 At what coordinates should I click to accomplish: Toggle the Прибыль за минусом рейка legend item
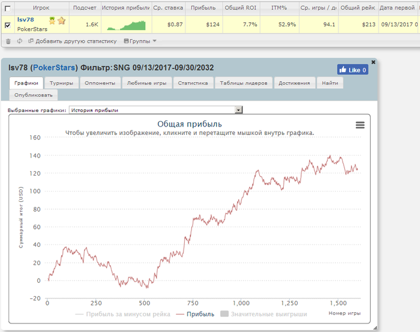(122, 314)
